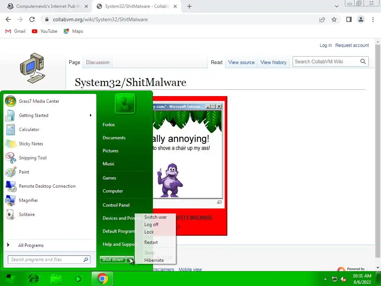Open the Getting Started icon

10,115
